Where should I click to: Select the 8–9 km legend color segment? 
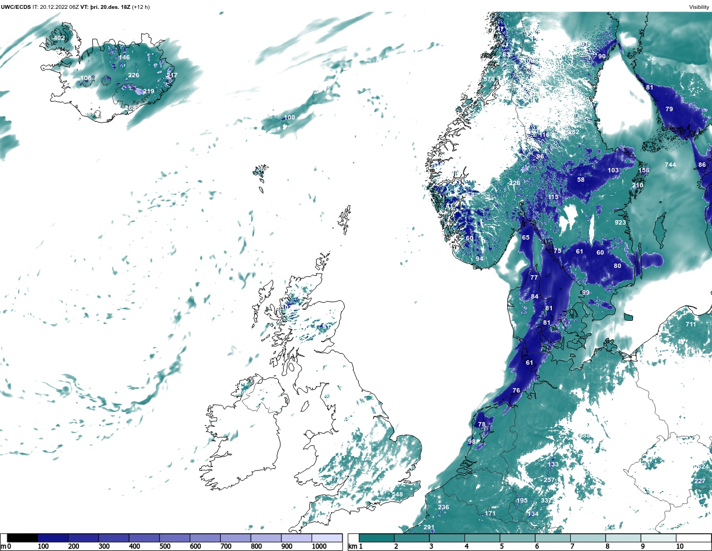tap(623, 538)
